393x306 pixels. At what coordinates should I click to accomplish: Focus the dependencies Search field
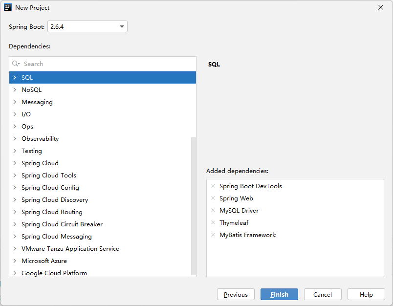[103, 64]
